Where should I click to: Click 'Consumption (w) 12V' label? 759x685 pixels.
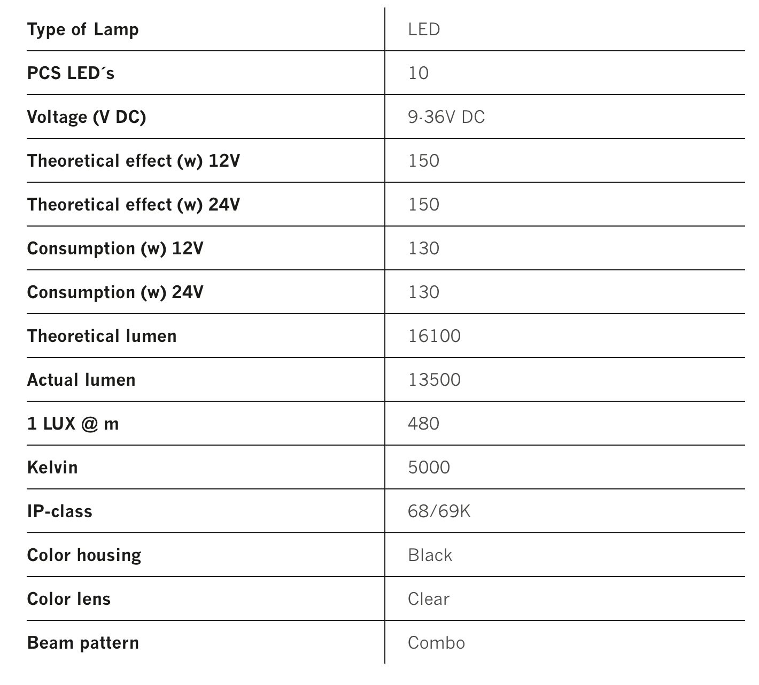click(x=115, y=248)
